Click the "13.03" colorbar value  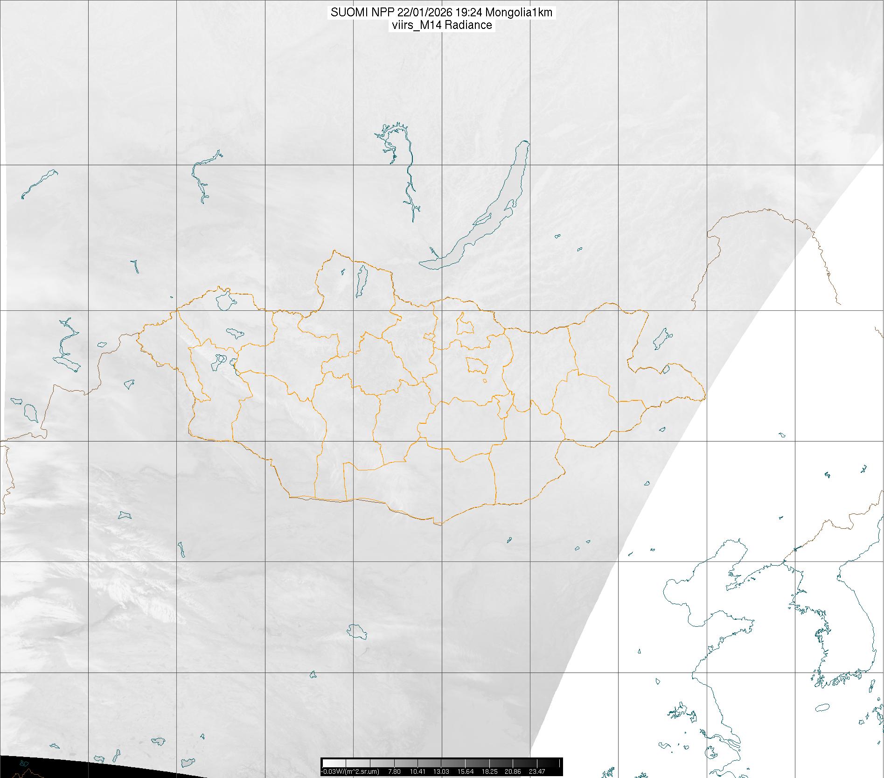point(441,771)
